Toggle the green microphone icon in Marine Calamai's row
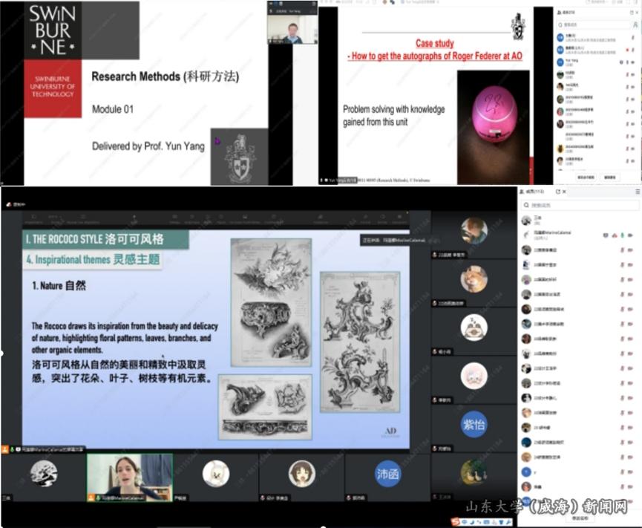 623,235
